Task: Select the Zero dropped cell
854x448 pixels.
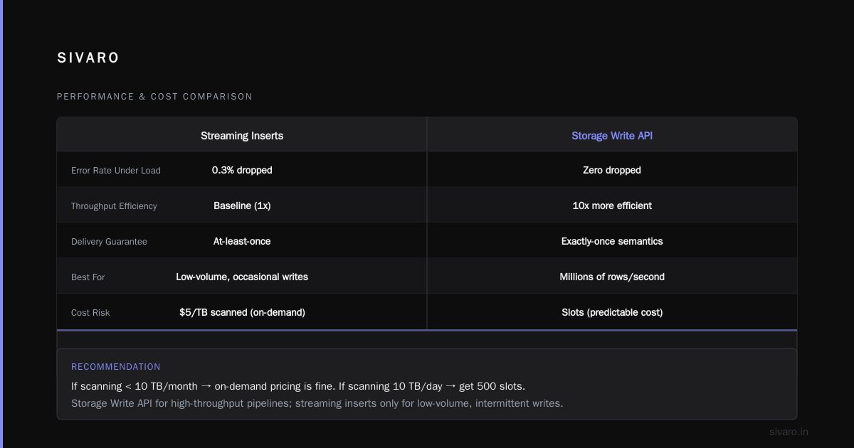Action: click(x=612, y=170)
